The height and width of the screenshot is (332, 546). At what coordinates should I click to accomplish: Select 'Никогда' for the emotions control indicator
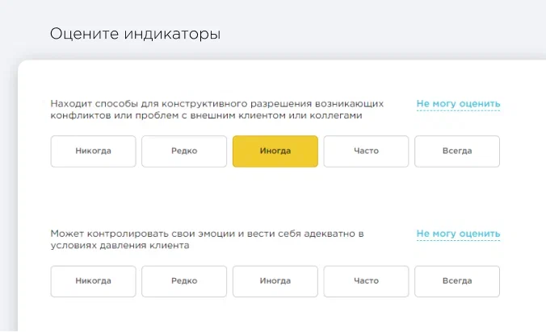93,281
